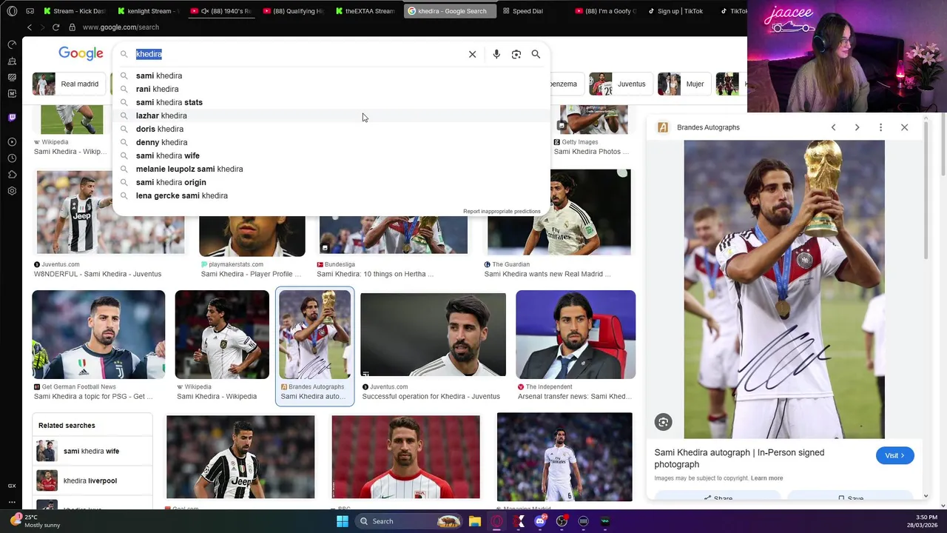Open related search 'sami khedira wife'
Screen dimensions: 947x533
coord(91,451)
